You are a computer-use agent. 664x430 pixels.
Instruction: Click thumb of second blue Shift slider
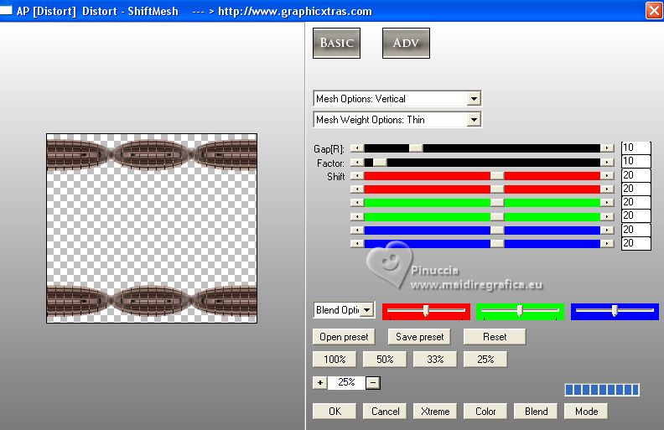497,244
